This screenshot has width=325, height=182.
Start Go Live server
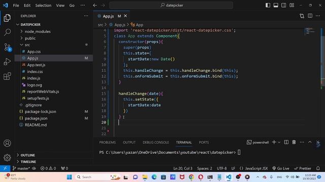click(x=281, y=168)
